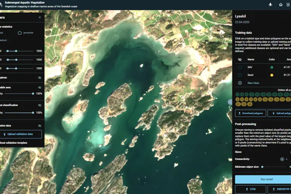The height and width of the screenshot is (194, 291).
Task: Click the 'Color' column header
Action: coord(272,59)
